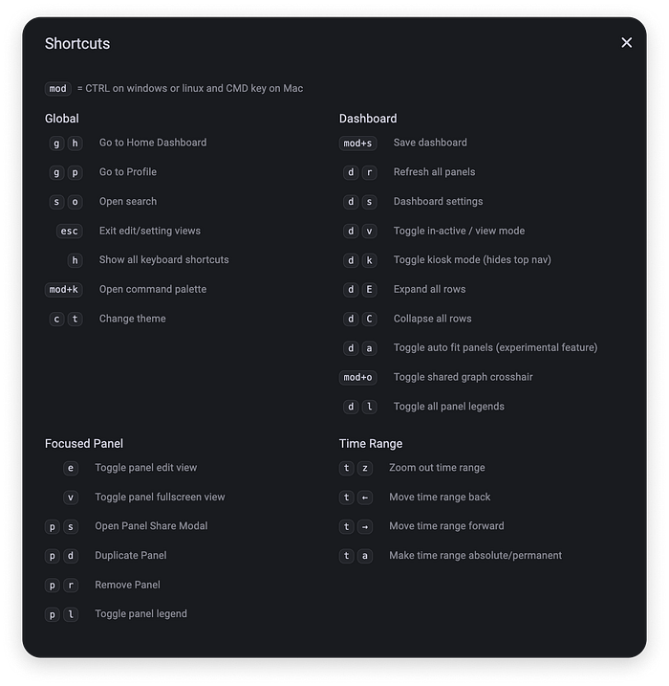
Task: Click the left arrow key badge
Action: coord(364,498)
